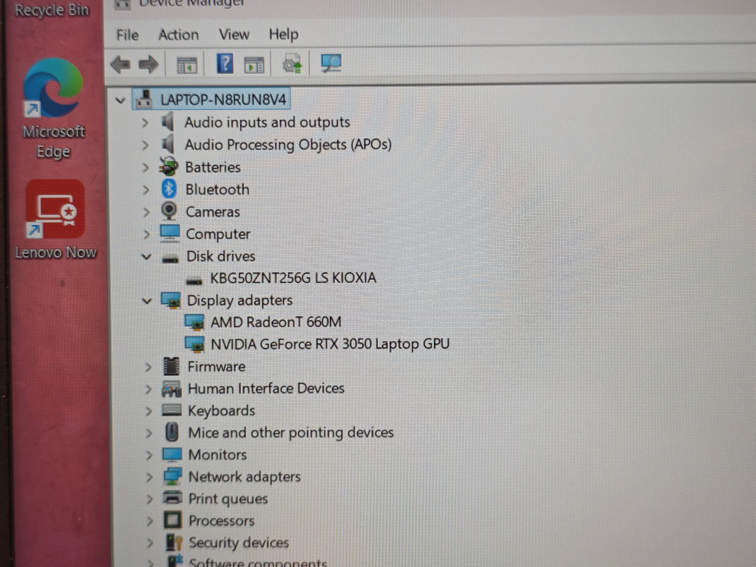The height and width of the screenshot is (567, 756).
Task: Click the Back arrow toolbar icon
Action: (120, 65)
